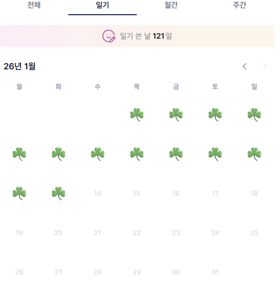Open the clover entry for Wednesday, January 7
The image size is (280, 297).
click(x=98, y=154)
